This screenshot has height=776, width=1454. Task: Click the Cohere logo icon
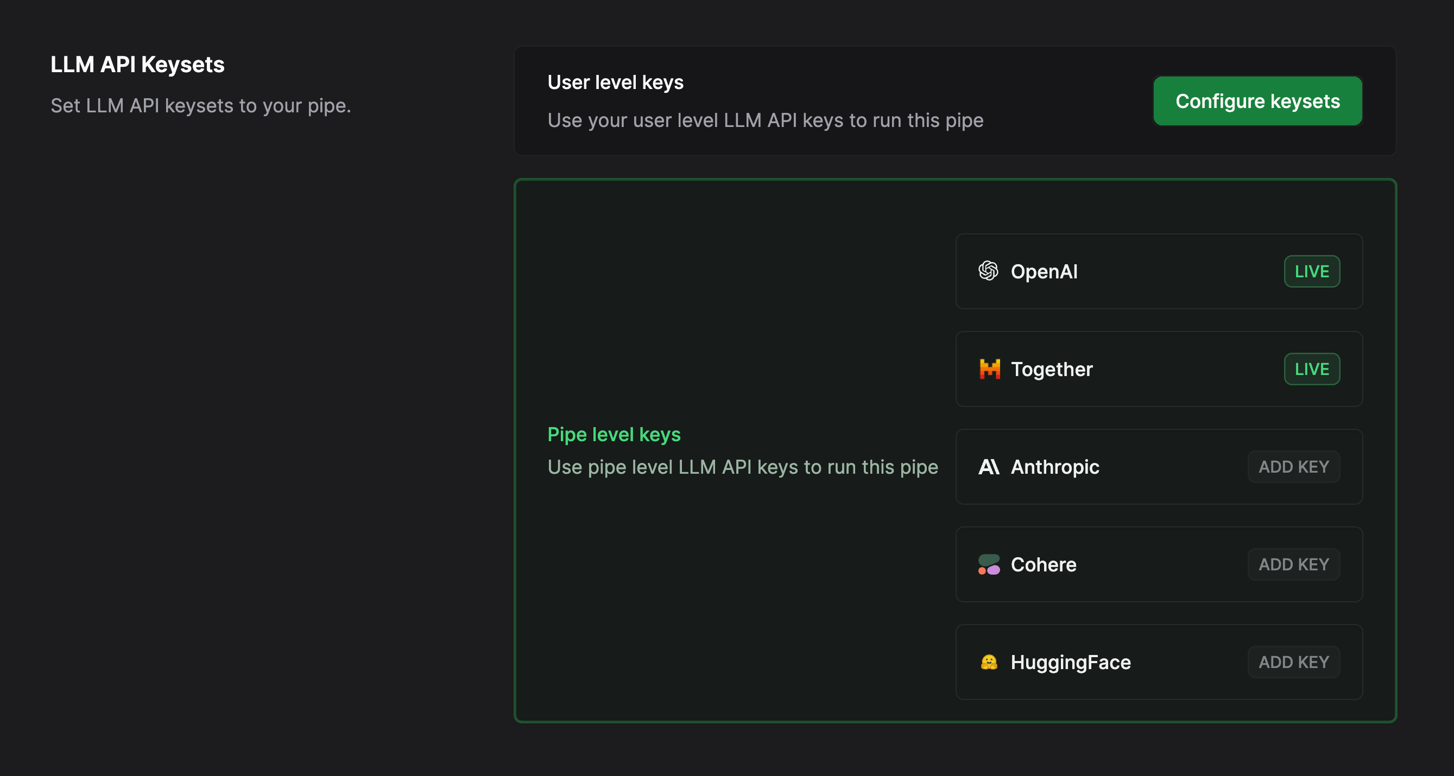pos(989,564)
